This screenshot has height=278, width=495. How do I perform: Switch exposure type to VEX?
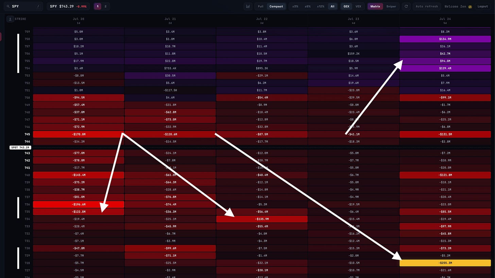click(358, 6)
